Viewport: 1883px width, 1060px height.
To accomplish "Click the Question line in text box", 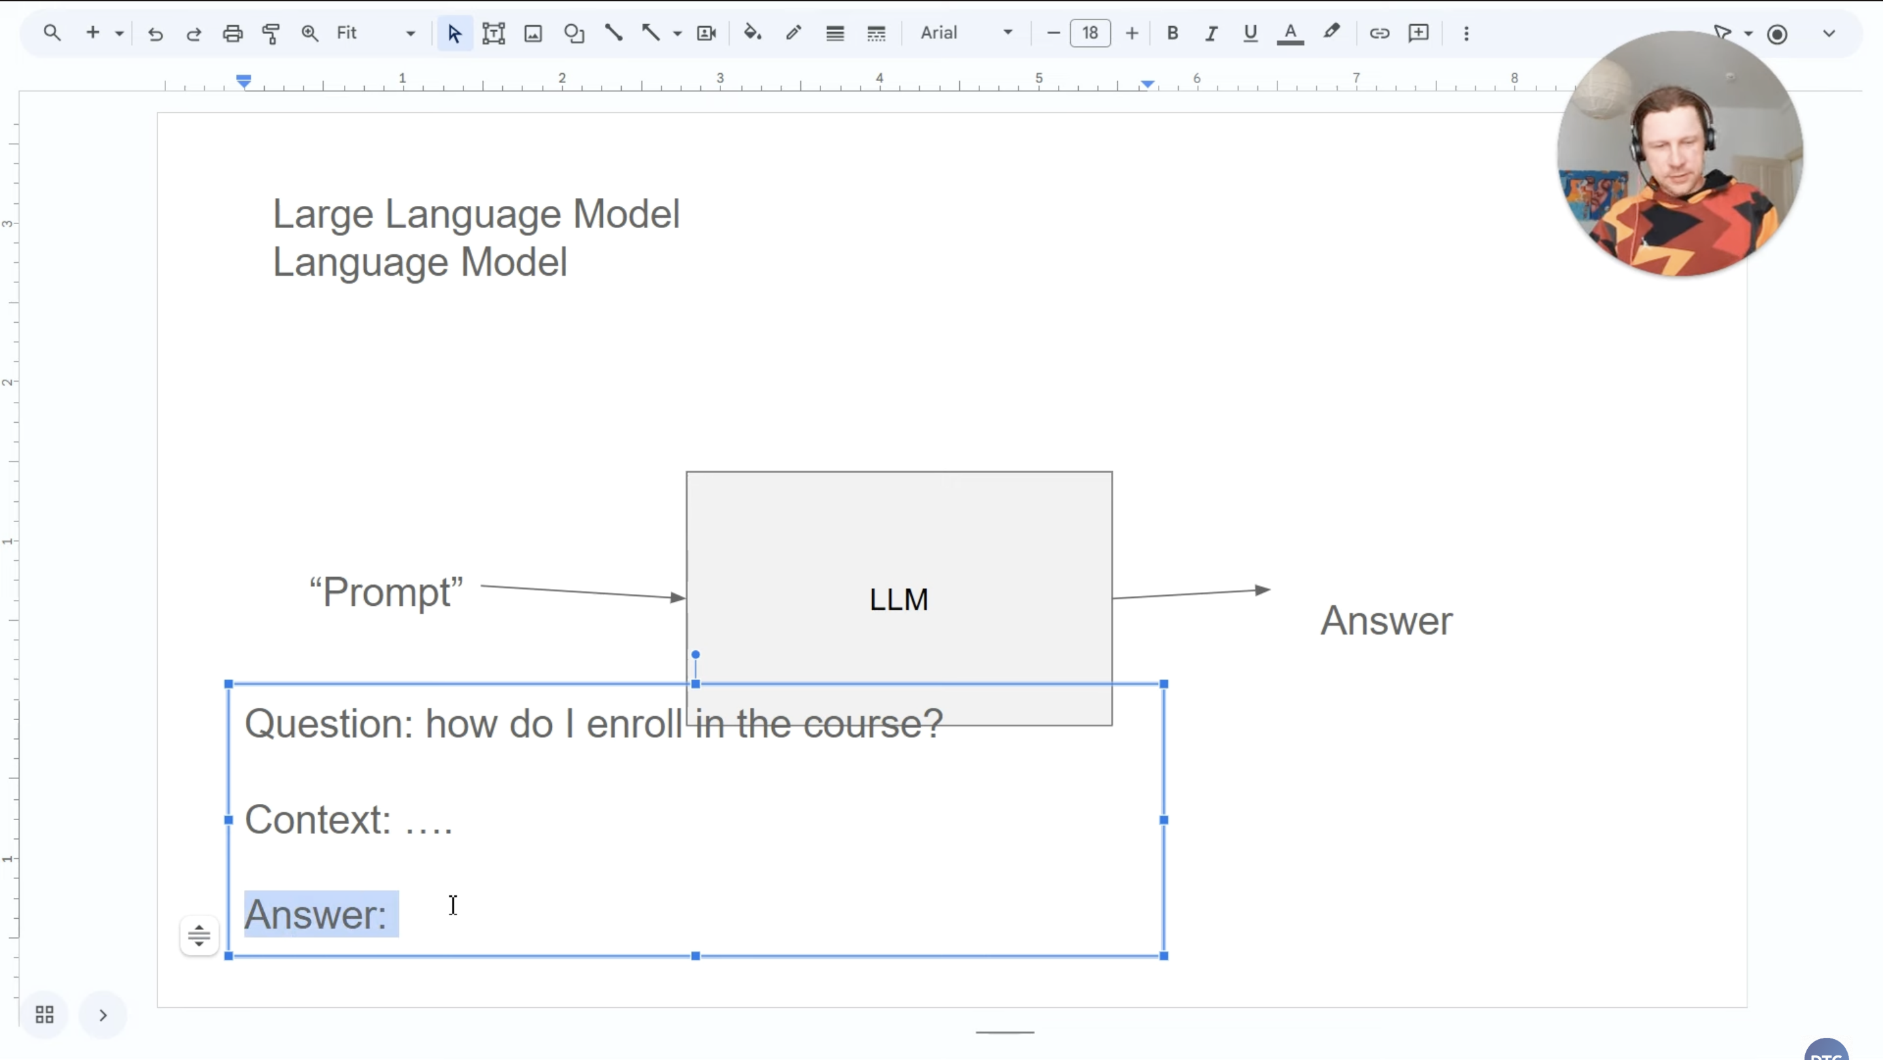I will [594, 724].
